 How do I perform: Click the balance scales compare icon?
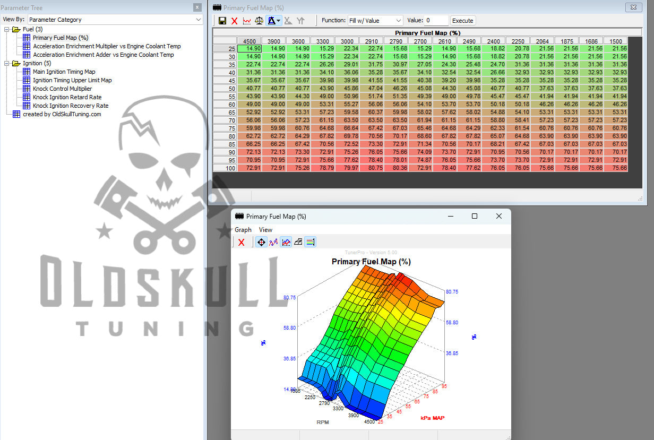tap(259, 21)
